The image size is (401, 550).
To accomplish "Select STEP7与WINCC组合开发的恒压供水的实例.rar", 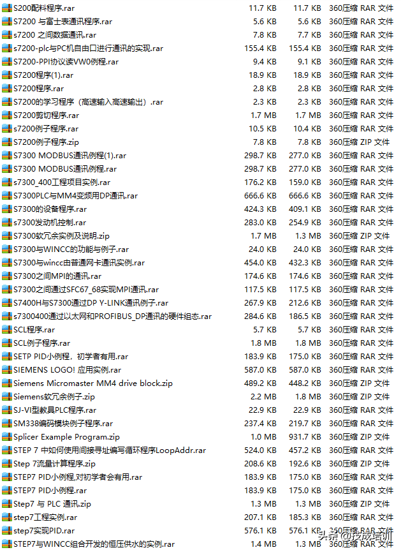I will click(94, 544).
